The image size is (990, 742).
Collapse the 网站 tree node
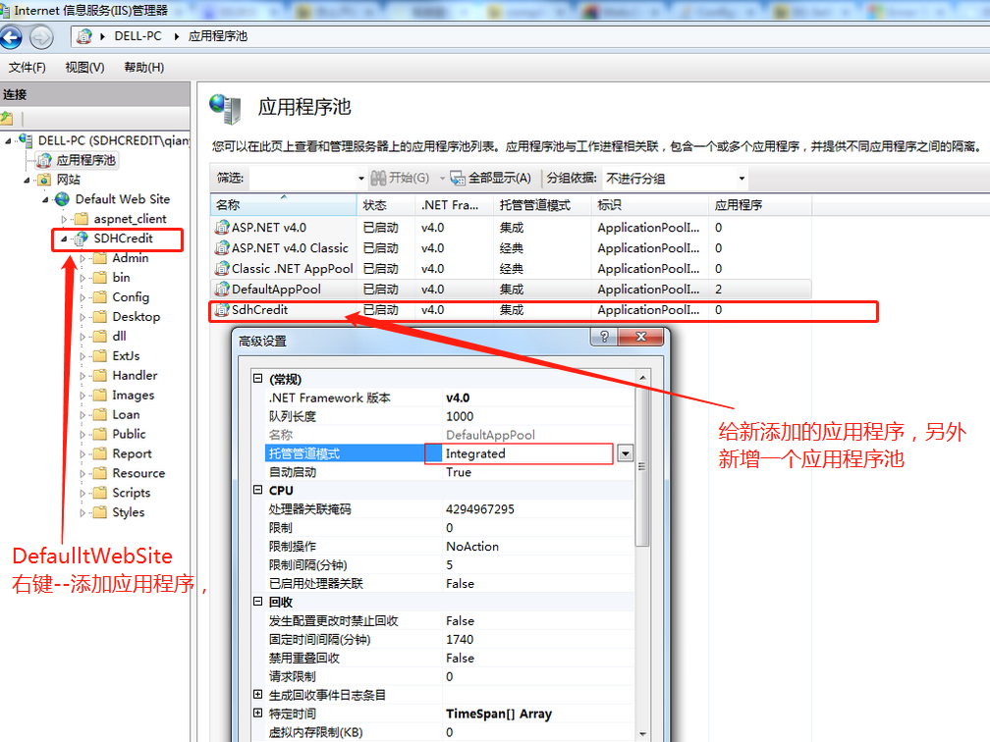(x=27, y=181)
